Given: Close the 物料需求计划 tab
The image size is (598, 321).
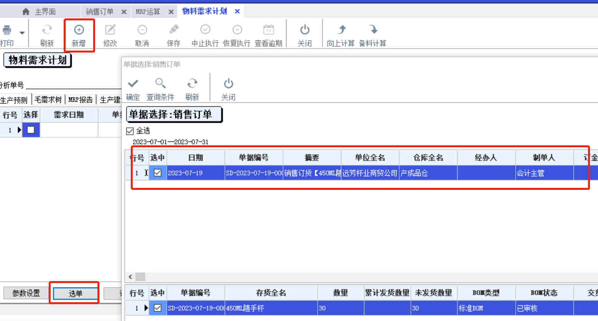Looking at the screenshot, I should 237,12.
